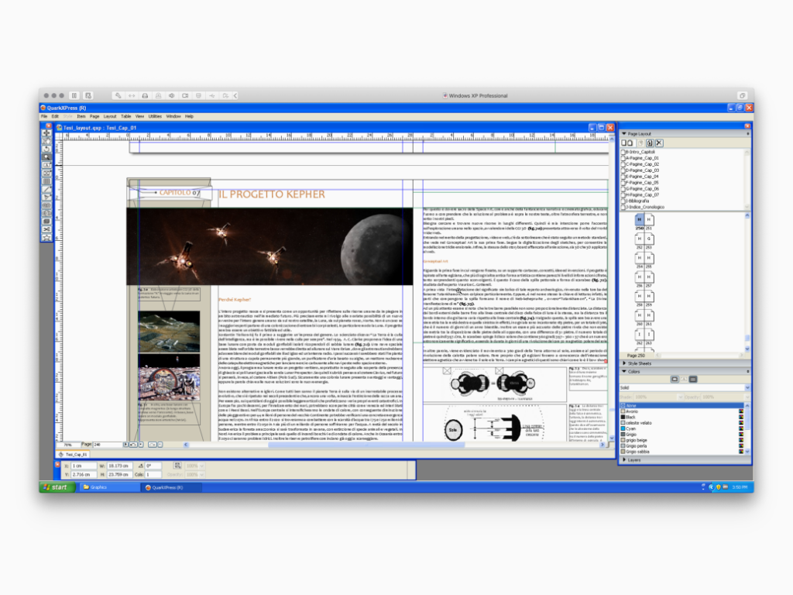Select the A-Pagine_Cap_01 master page
The image size is (793, 595).
pyautogui.click(x=640, y=158)
